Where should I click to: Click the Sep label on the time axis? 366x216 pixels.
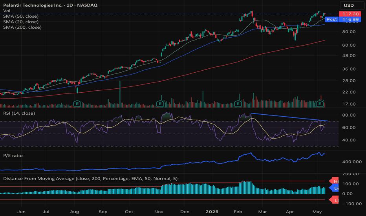[103, 212]
